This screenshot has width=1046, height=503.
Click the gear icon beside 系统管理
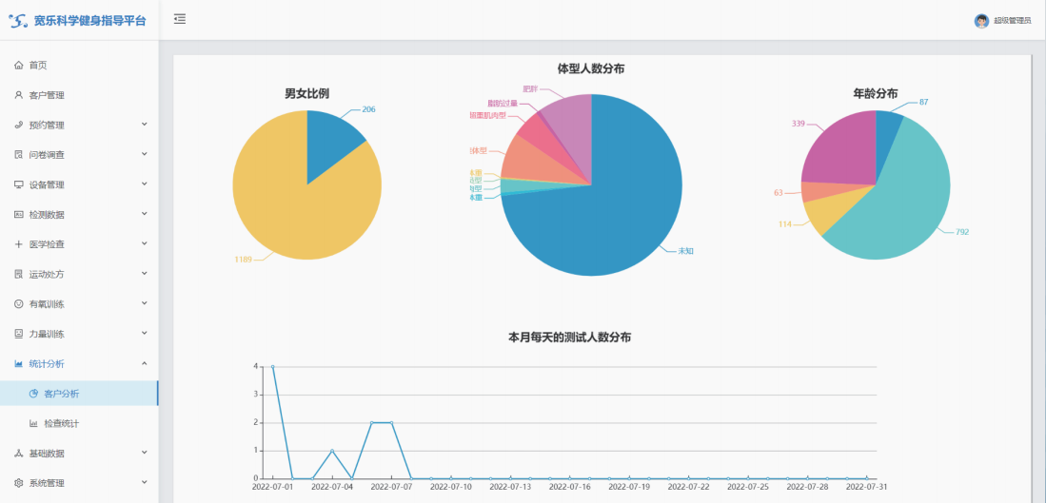click(x=18, y=483)
